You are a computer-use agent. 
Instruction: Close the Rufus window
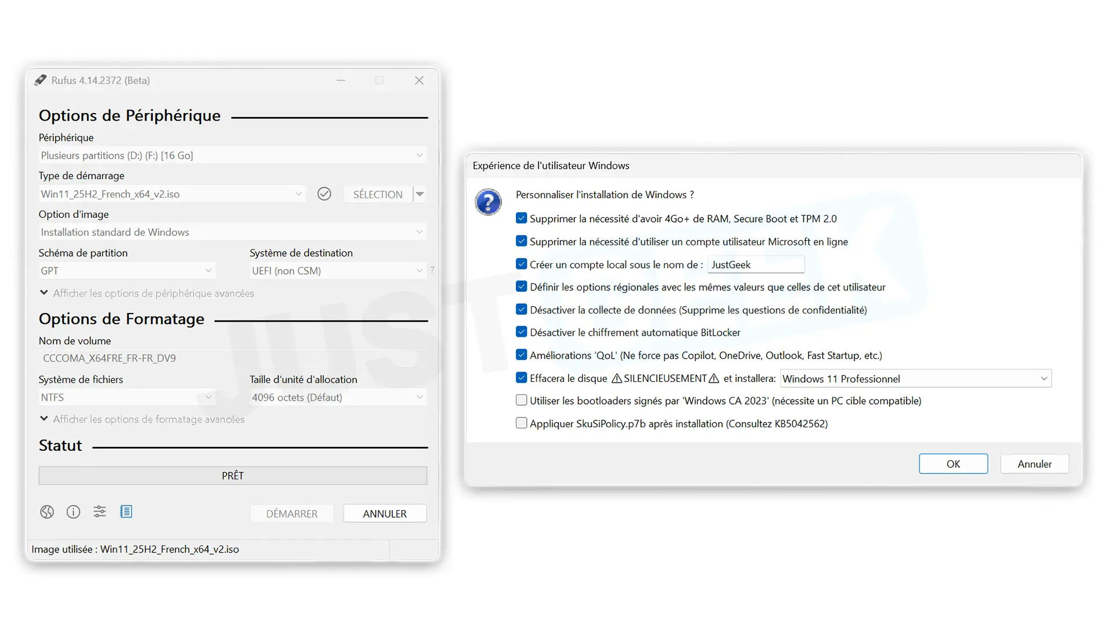click(x=419, y=81)
